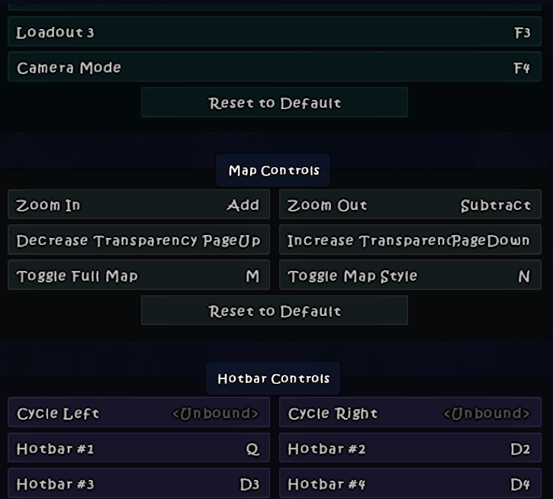Reset to Default above Map Controls
The image size is (553, 499).
tap(275, 103)
